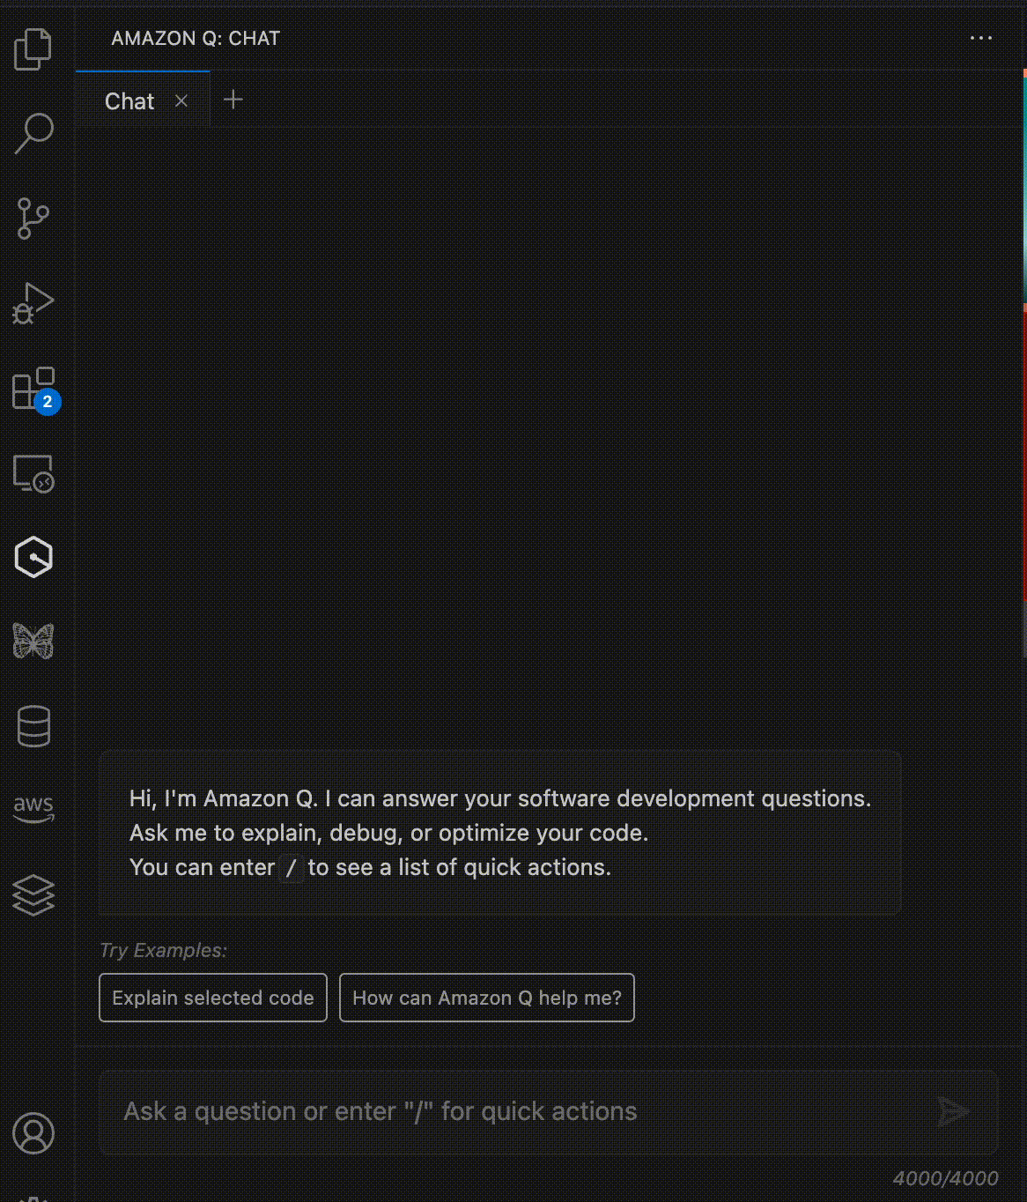Open a new chat tab with plus
This screenshot has width=1027, height=1202.
click(233, 100)
